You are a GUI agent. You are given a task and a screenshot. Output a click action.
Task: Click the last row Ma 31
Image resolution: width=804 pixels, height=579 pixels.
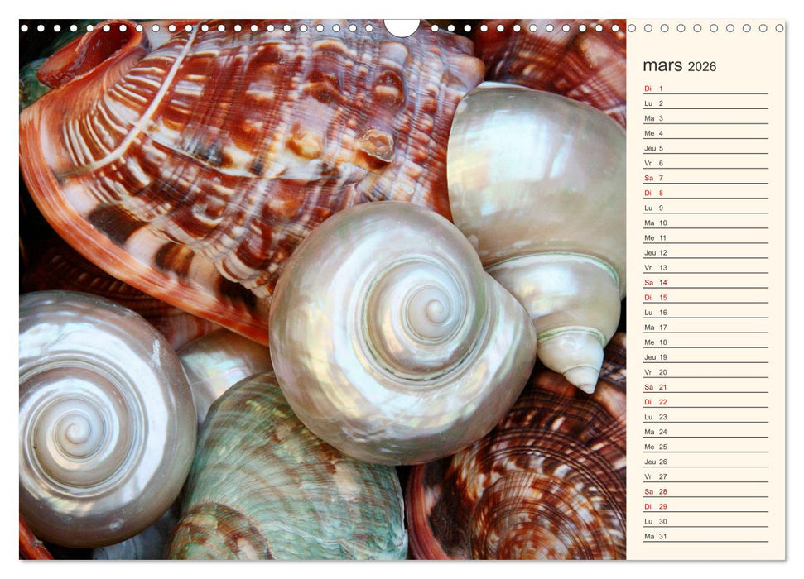(x=705, y=536)
